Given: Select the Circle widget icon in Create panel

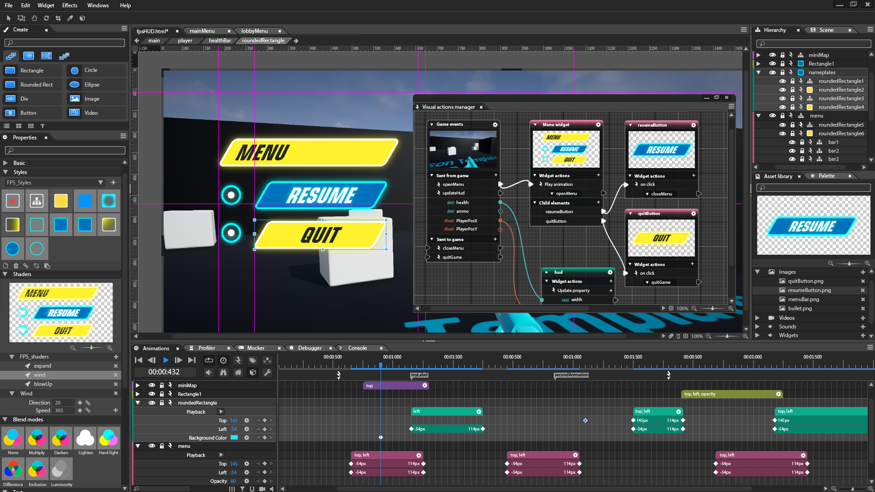Looking at the screenshot, I should pos(75,71).
